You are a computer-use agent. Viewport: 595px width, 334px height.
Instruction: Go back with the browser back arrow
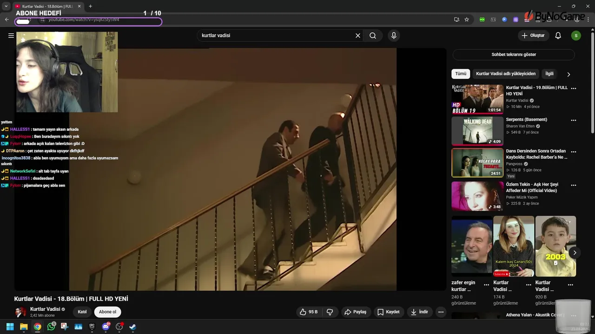click(7, 19)
